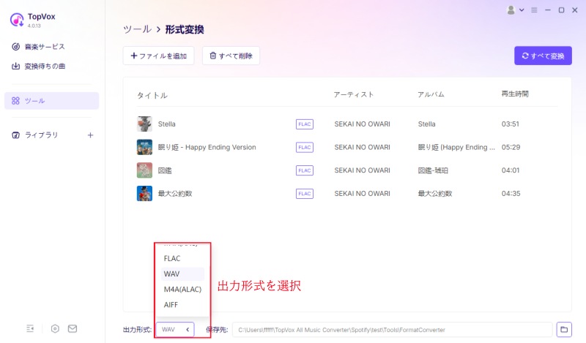Viewport: 586px width, 343px height.
Task: Click the ツール grid icon
Action: (15, 101)
